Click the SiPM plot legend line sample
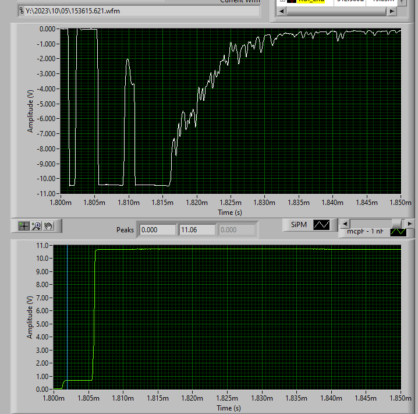 pyautogui.click(x=321, y=225)
